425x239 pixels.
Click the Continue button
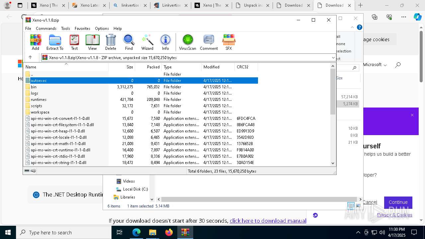click(x=398, y=202)
